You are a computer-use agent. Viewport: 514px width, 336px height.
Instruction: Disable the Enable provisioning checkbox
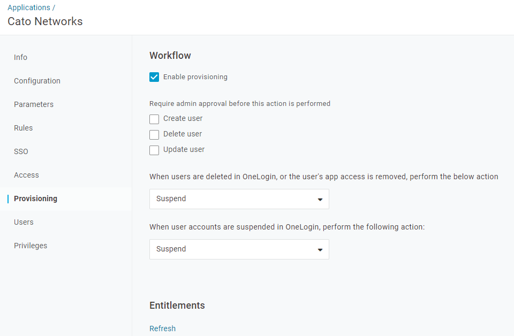[154, 77]
